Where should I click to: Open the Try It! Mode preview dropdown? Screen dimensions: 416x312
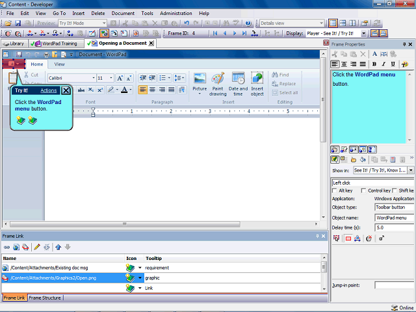104,23
